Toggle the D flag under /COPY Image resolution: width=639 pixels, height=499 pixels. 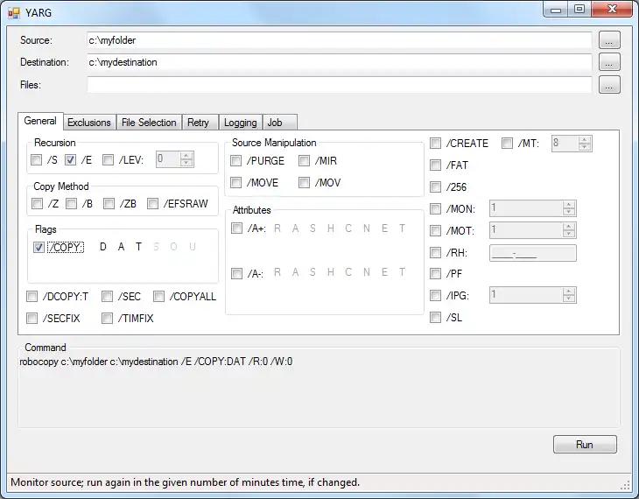103,247
